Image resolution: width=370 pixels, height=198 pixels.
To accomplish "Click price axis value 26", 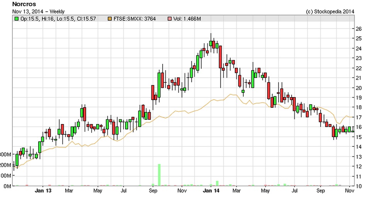I will pyautogui.click(x=359, y=29).
